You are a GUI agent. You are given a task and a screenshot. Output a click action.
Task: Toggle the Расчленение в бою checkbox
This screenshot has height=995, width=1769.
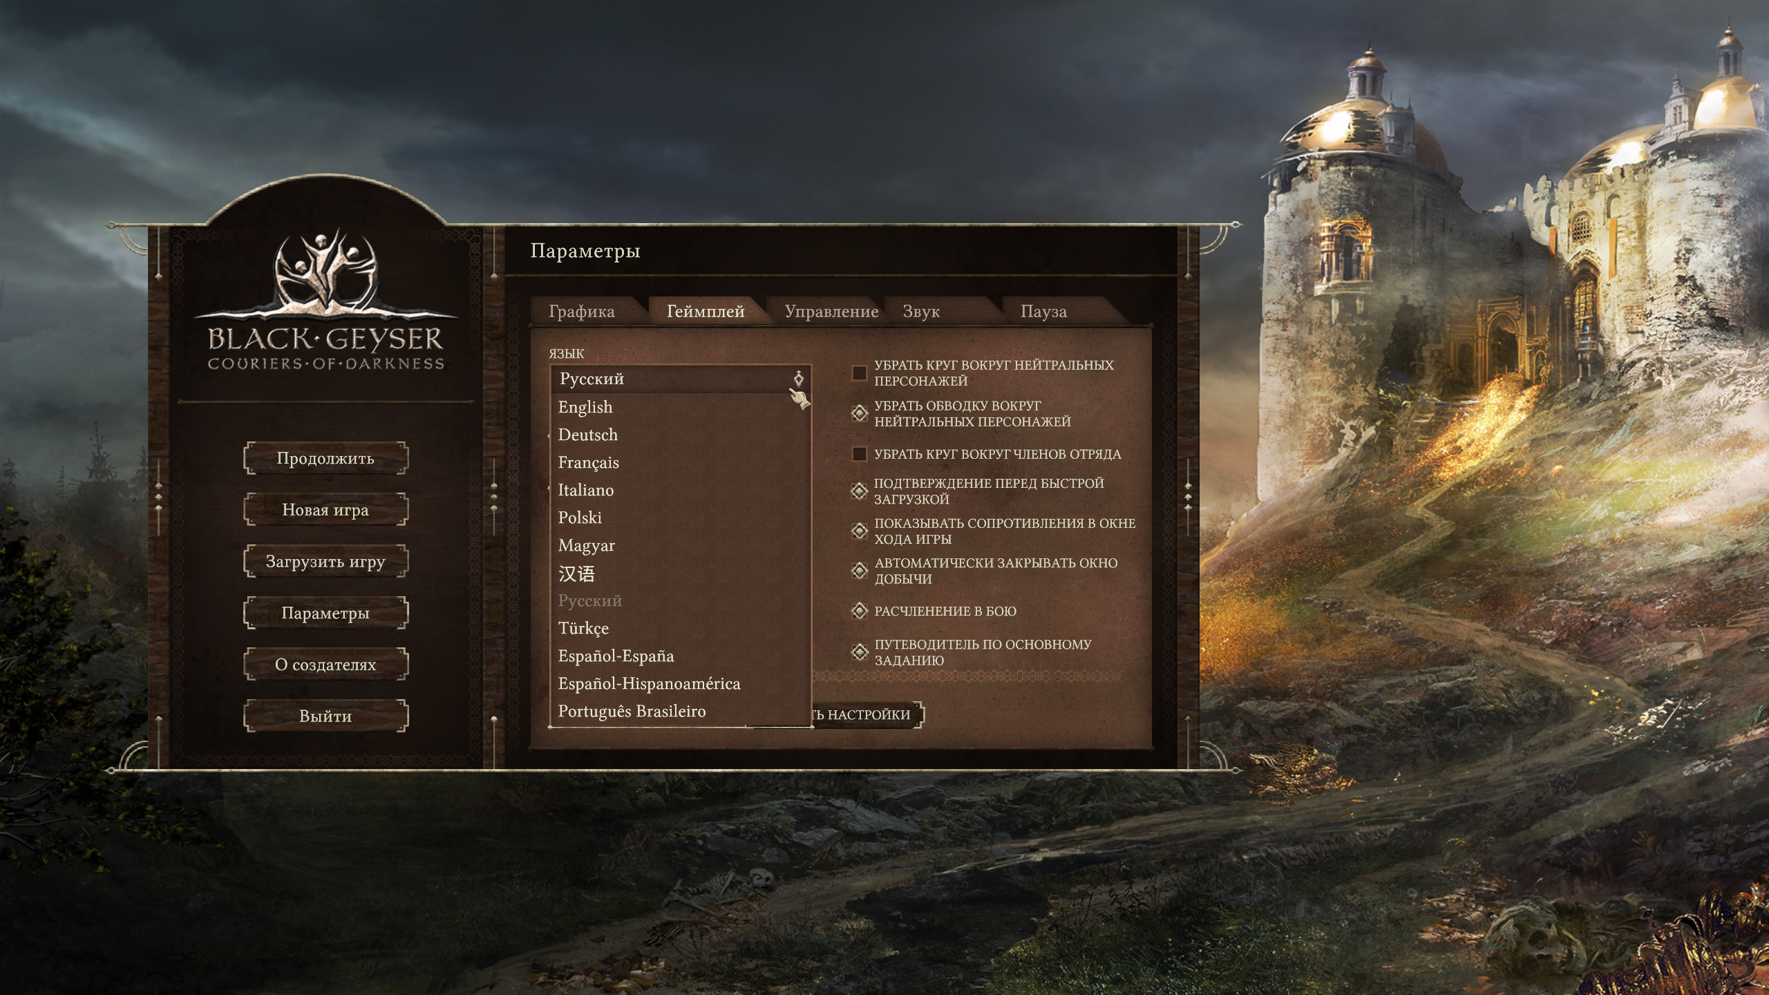(x=860, y=611)
